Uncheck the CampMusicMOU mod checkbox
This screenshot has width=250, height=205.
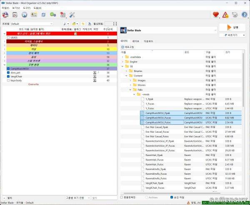pyautogui.click(x=8, y=69)
